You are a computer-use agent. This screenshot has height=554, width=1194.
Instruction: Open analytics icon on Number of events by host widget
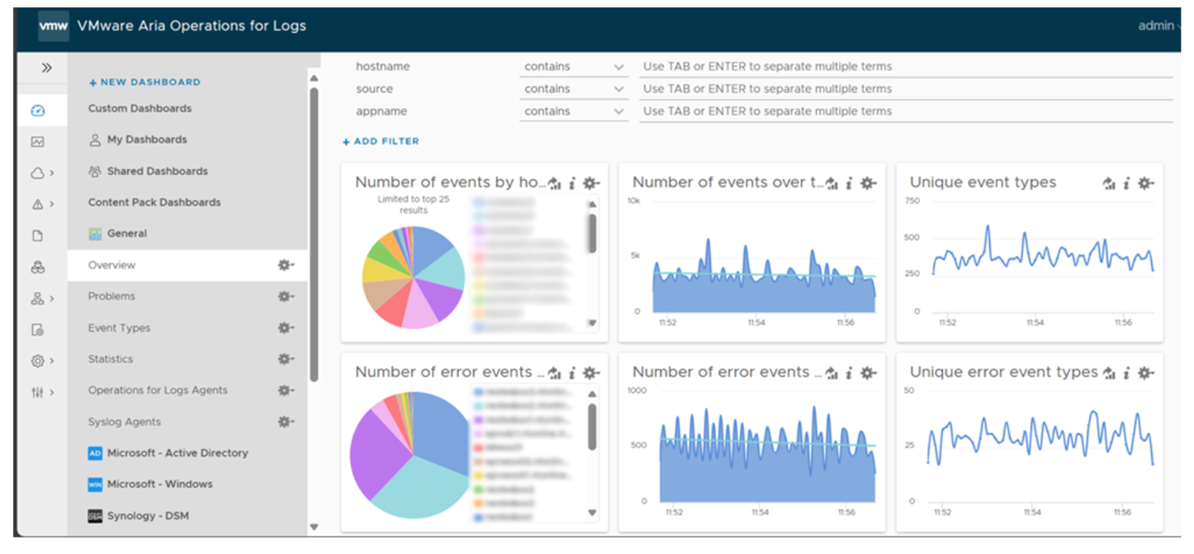pos(554,183)
